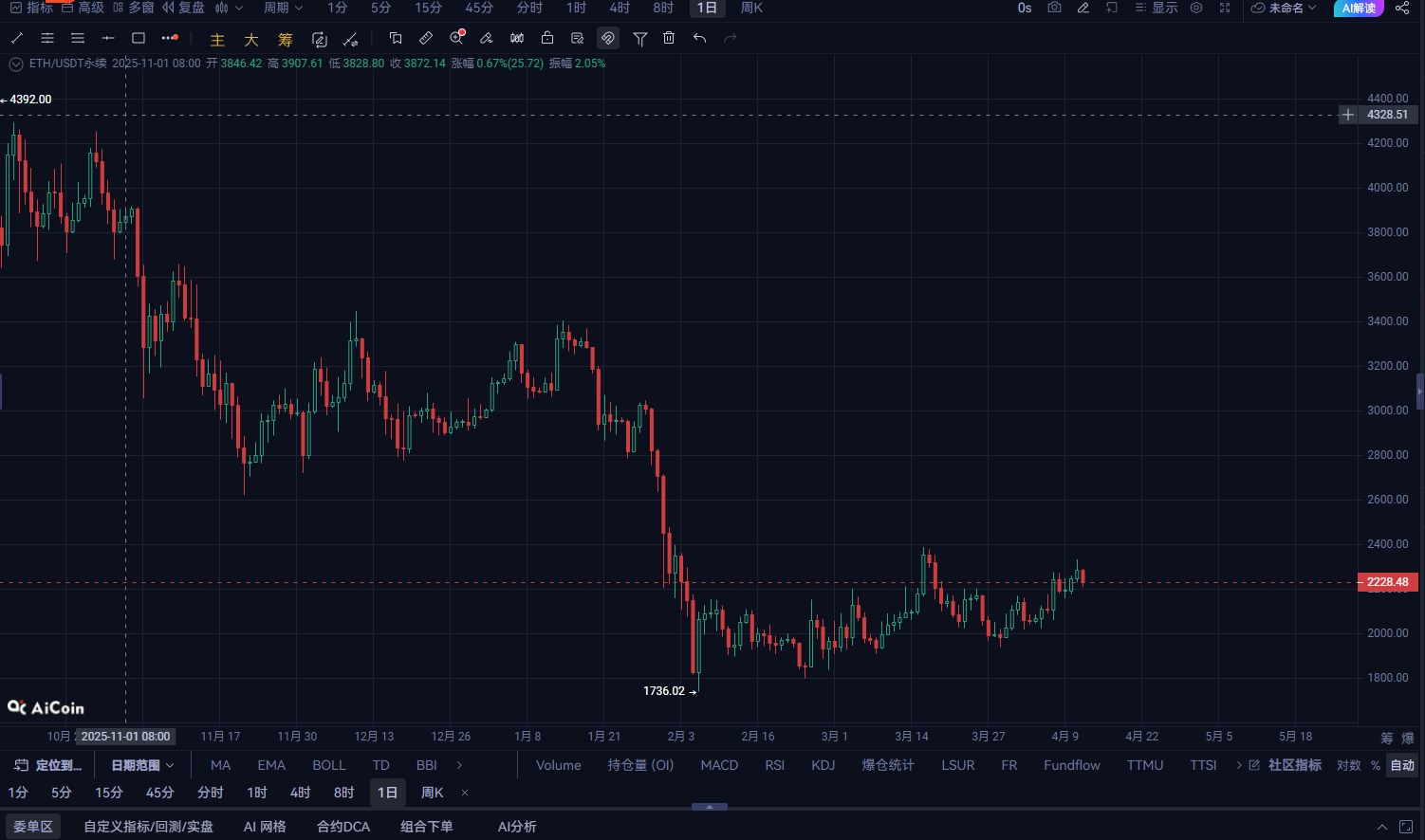Open the filter funnel icon
Image resolution: width=1425 pixels, height=840 pixels.
(640, 38)
